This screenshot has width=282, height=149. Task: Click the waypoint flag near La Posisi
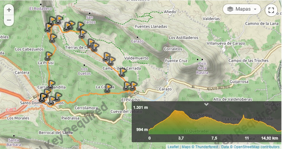(48, 56)
